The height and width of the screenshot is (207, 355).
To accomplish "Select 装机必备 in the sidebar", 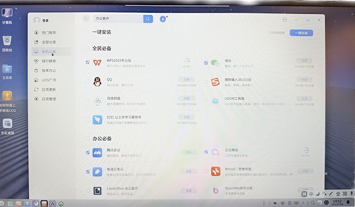I will tap(52, 52).
